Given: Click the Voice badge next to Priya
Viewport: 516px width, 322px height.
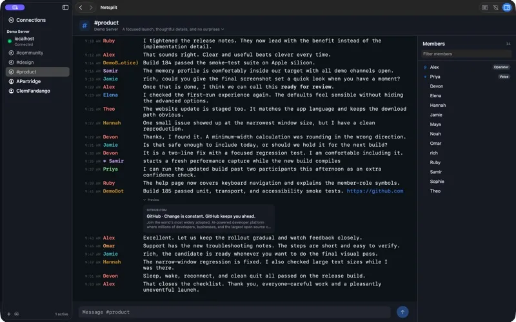Looking at the screenshot, I should tap(504, 77).
